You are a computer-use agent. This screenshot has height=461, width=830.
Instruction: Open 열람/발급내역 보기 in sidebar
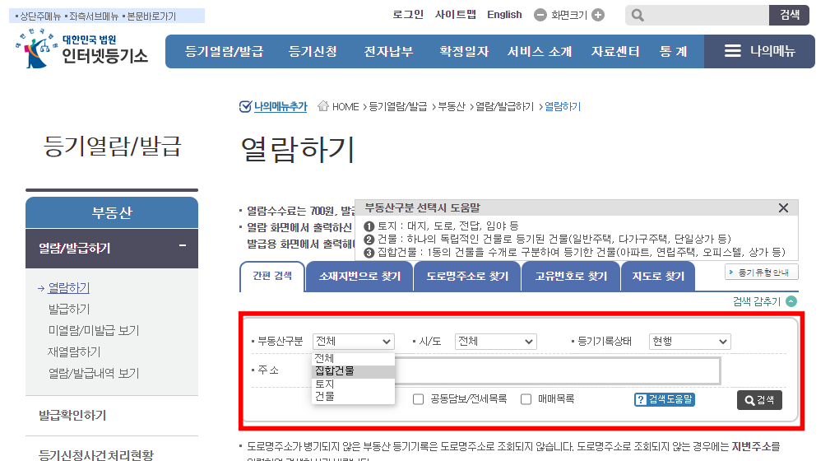click(94, 373)
